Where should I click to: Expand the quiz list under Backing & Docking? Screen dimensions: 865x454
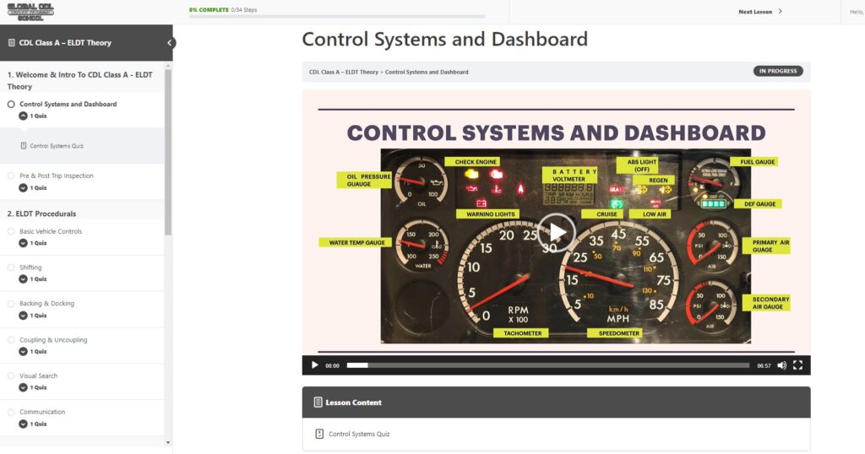pyautogui.click(x=23, y=316)
